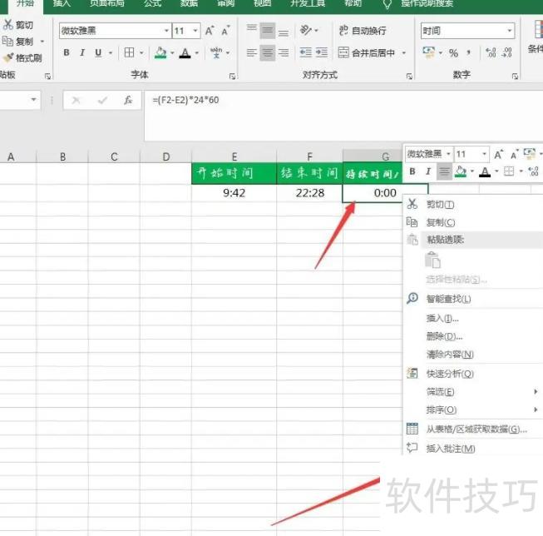Align text left in ribbon
This screenshot has height=536, width=543.
[252, 53]
